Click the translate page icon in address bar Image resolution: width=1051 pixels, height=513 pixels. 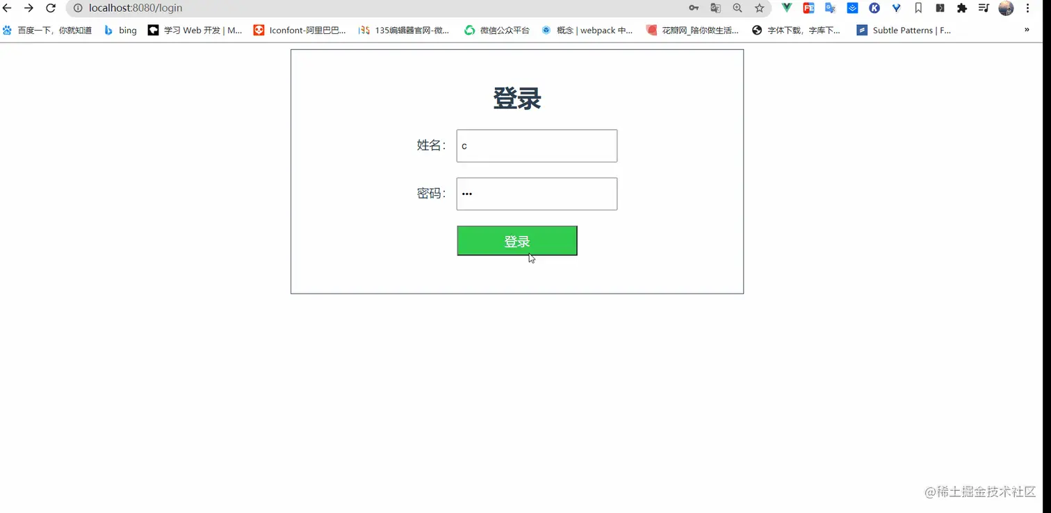point(715,8)
